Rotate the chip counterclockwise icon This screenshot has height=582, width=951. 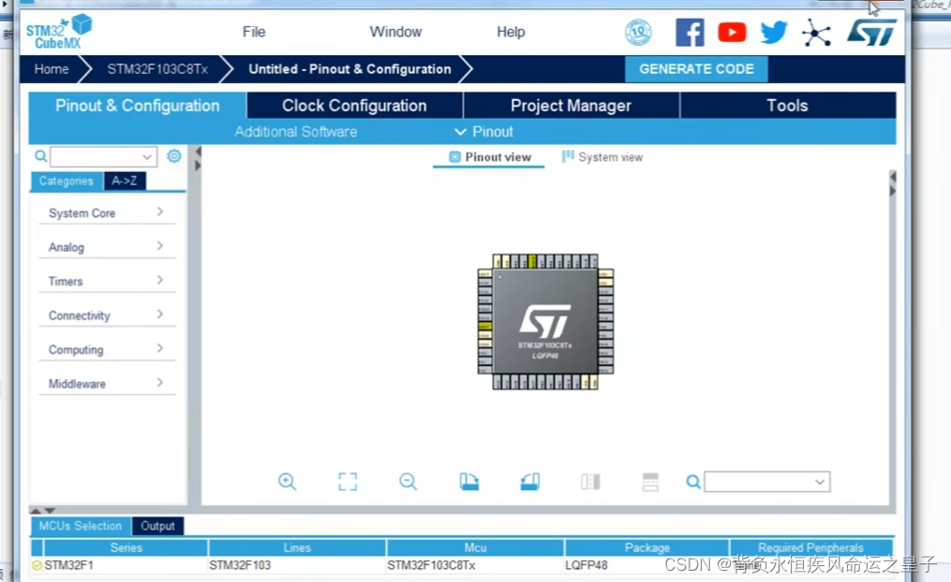pos(529,481)
